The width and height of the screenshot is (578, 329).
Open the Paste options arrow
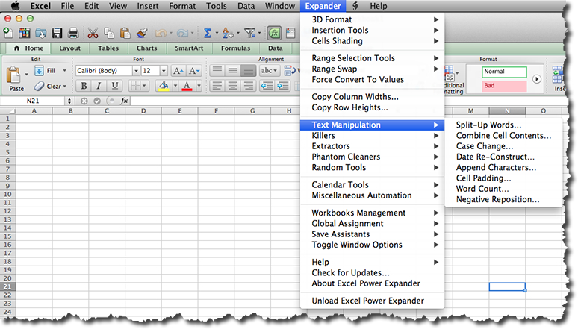pos(26,75)
